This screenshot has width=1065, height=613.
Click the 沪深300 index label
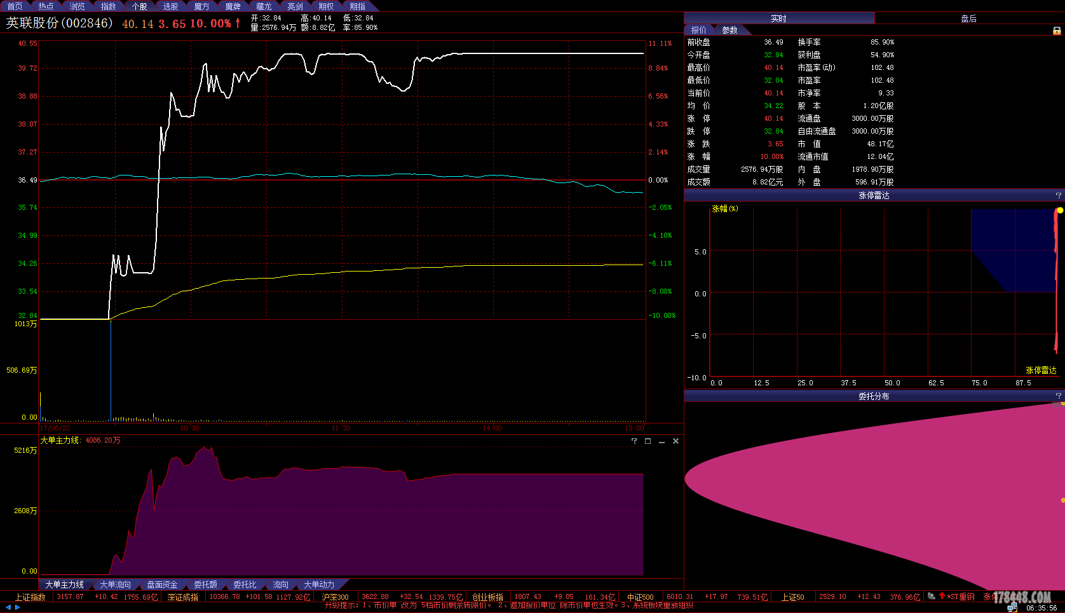pyautogui.click(x=335, y=597)
